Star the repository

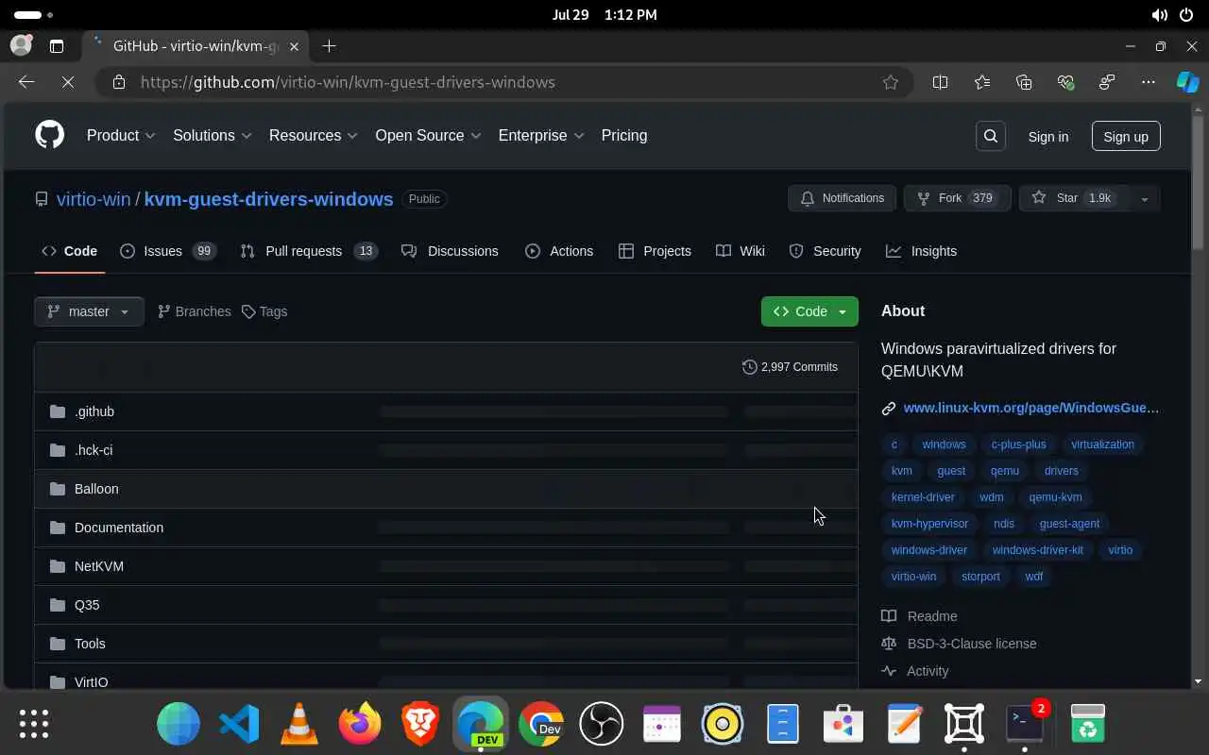pyautogui.click(x=1075, y=198)
